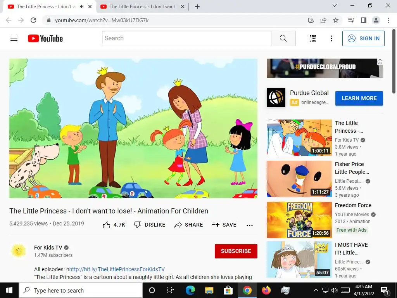
Task: Open Chrome profile avatar
Action: coord(376,20)
